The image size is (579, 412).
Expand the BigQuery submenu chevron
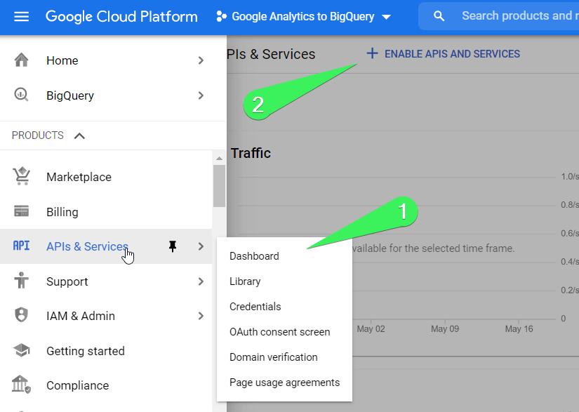[201, 95]
